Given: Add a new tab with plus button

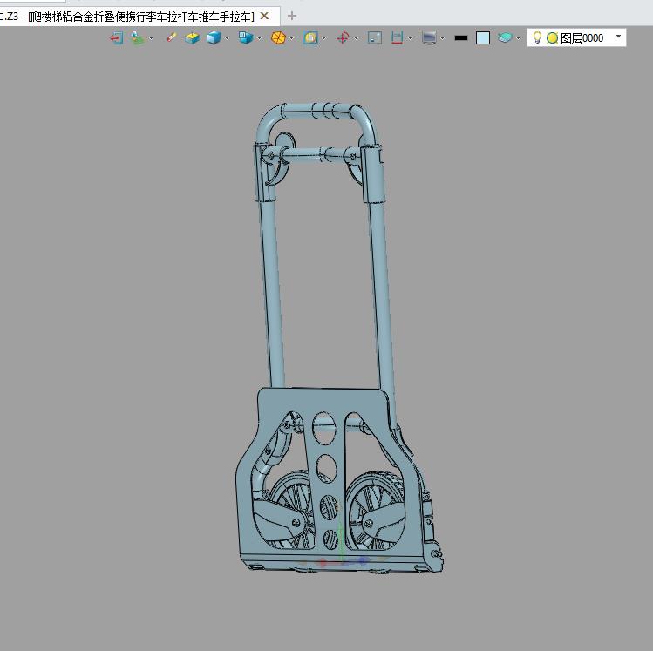Looking at the screenshot, I should (x=292, y=16).
